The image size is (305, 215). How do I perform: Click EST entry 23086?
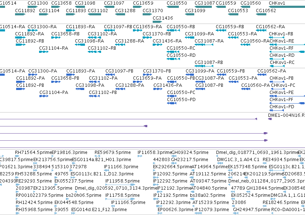coord(239,202)
